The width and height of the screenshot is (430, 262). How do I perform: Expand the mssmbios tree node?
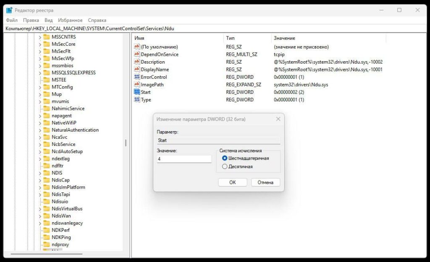tap(40, 66)
